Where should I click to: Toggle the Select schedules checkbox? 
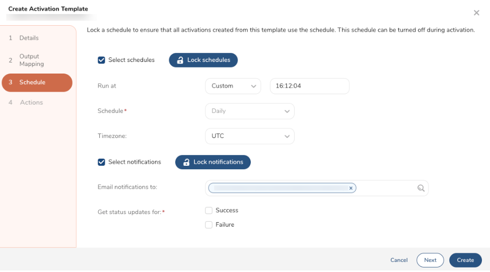click(x=101, y=60)
